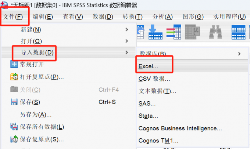This screenshot has width=250, height=149.
Task: Click the blue plus icon beside 常规打开
Action: click(14, 64)
